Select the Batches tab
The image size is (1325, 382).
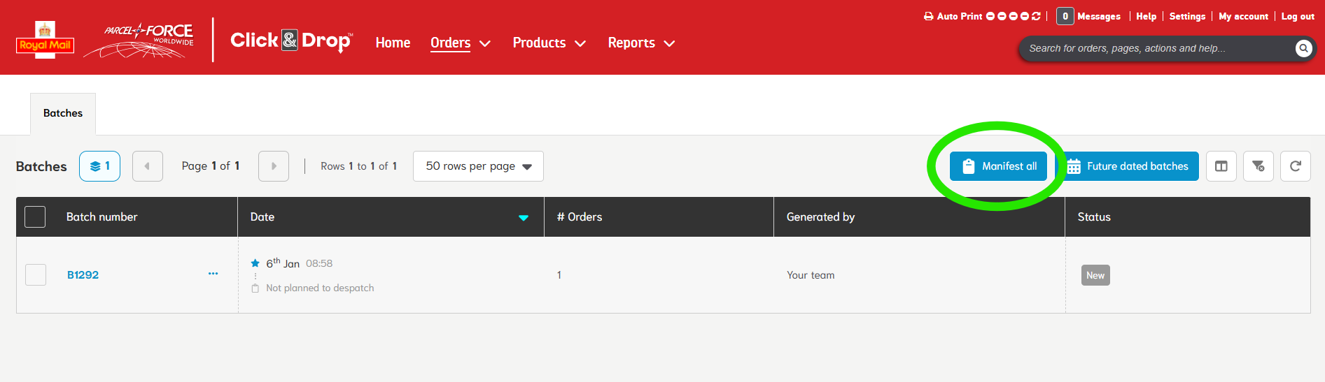pyautogui.click(x=63, y=113)
